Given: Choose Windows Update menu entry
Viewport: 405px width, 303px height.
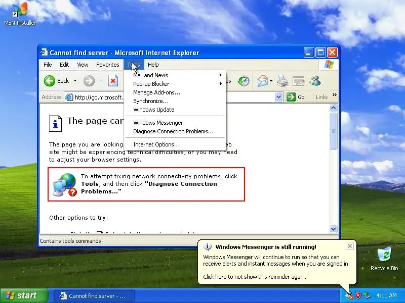Looking at the screenshot, I should tap(175, 110).
